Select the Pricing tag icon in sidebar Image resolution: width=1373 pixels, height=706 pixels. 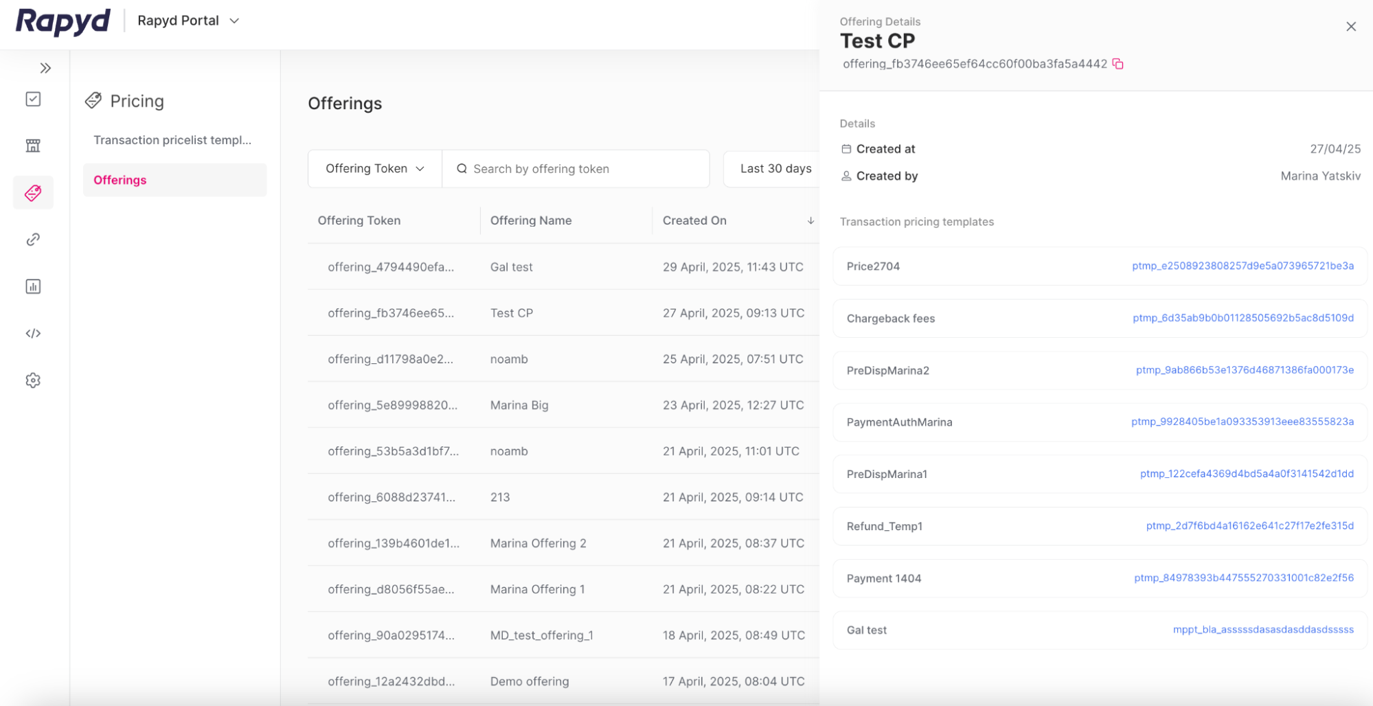[x=32, y=192]
